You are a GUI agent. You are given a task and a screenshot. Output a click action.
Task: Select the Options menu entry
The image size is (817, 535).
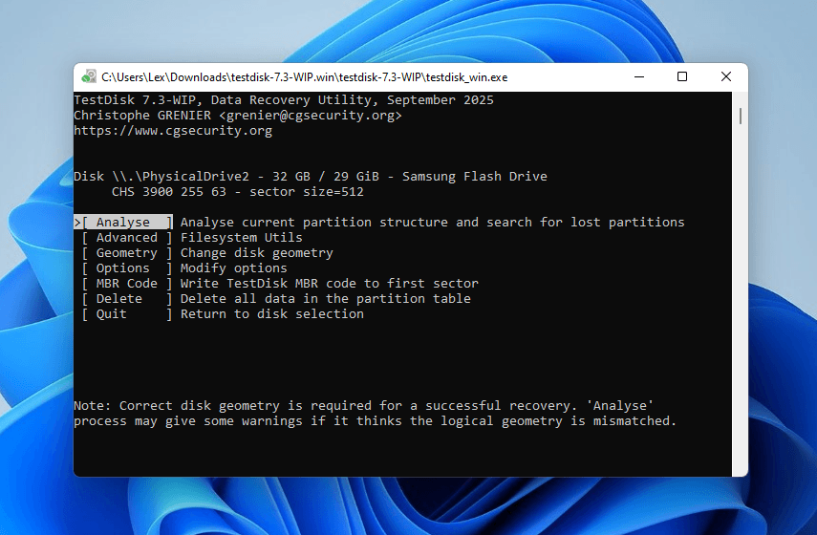127,268
